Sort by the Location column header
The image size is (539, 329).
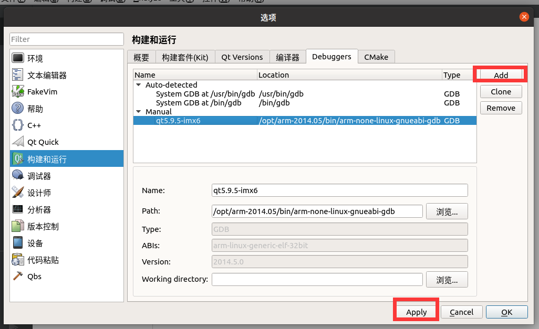coord(349,75)
